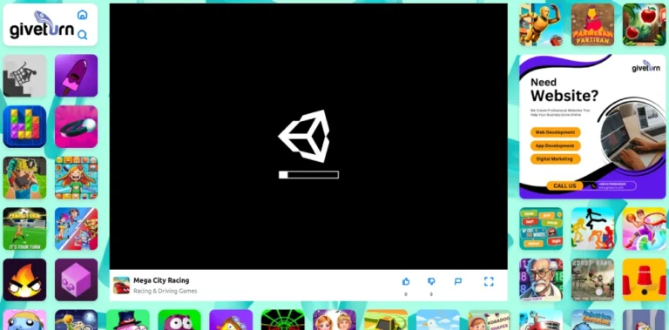The image size is (669, 330).
Task: Open the red-haired girl match game
Action: (76, 178)
